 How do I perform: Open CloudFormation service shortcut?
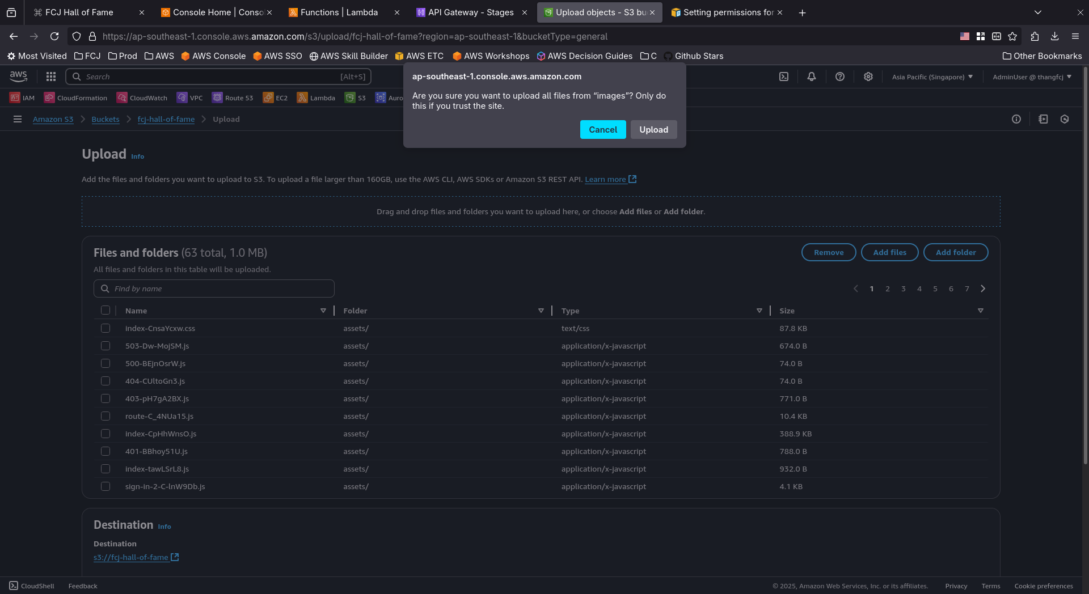pos(75,97)
